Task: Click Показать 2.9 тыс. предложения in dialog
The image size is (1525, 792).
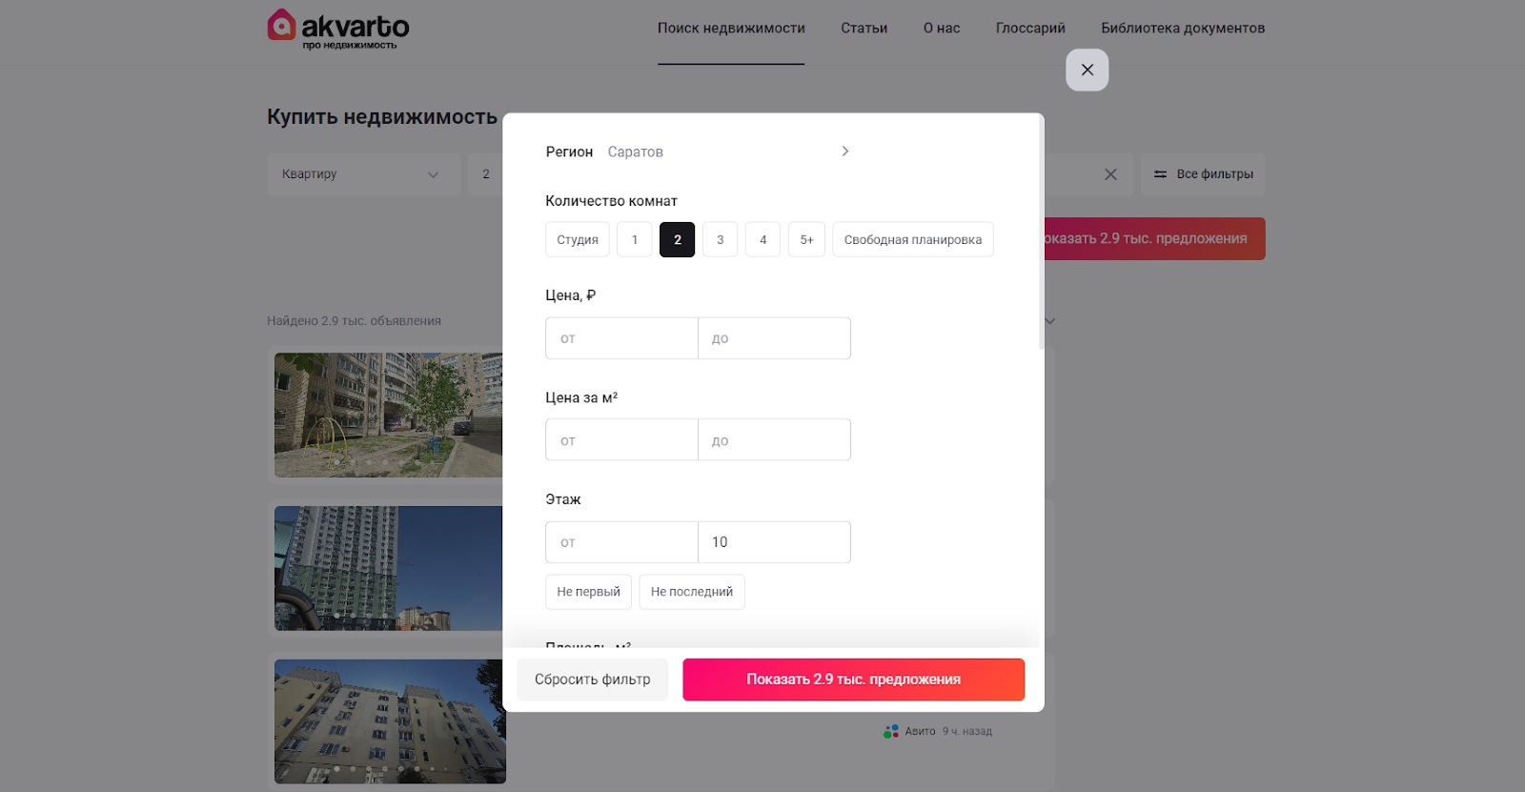Action: tap(853, 680)
